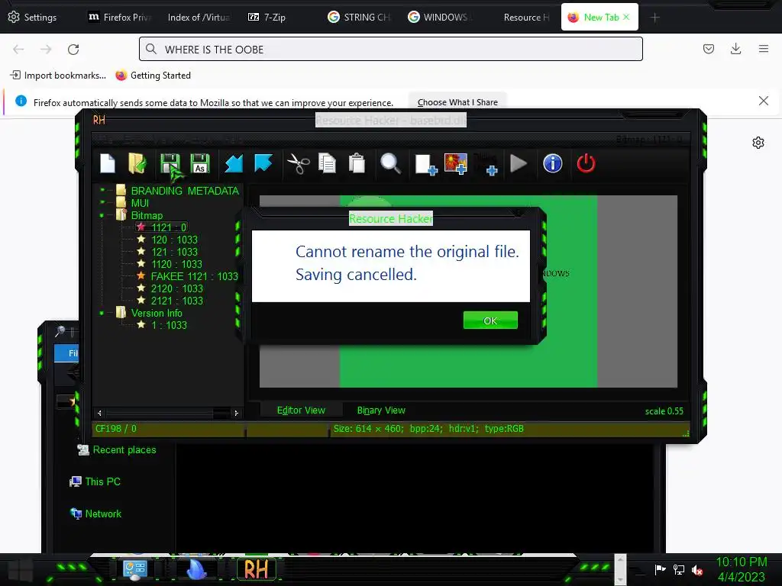Click the magnifying glass Find icon
Viewport: 782px width, 586px height.
(390, 163)
